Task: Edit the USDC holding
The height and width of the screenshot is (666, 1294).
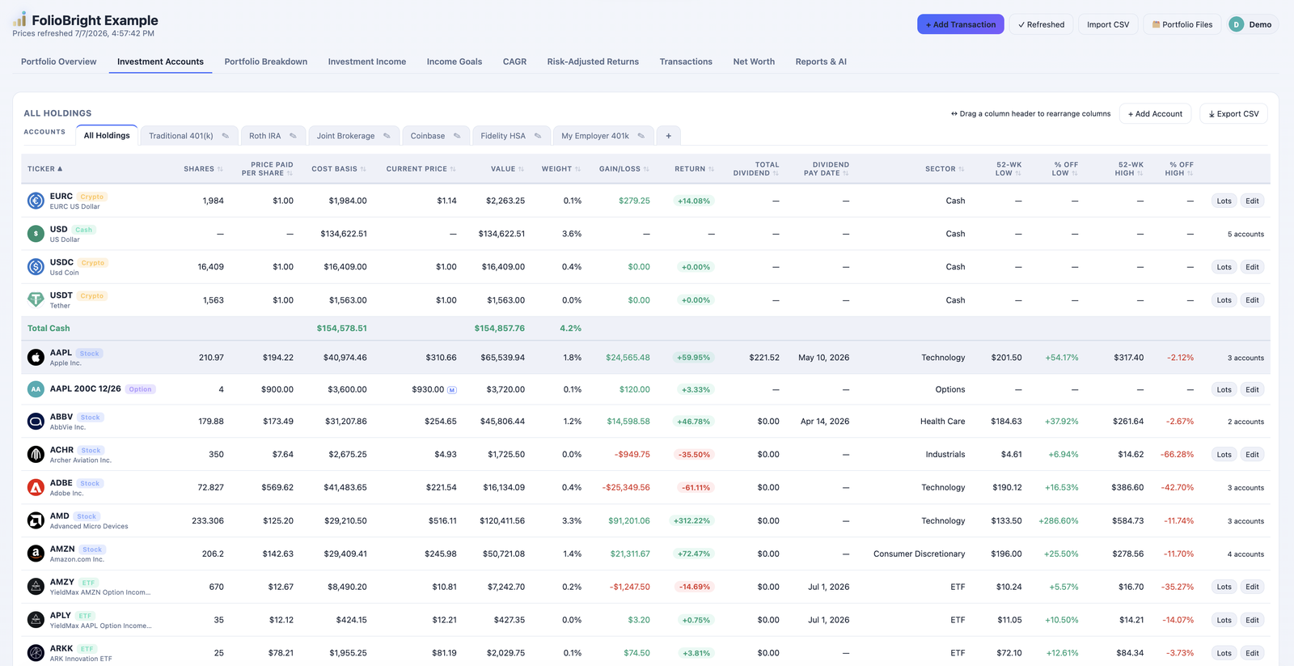Action: click(1252, 267)
